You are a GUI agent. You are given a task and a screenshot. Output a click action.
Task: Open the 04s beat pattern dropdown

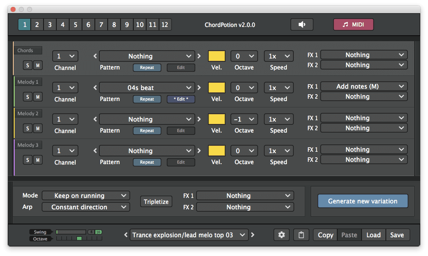147,88
